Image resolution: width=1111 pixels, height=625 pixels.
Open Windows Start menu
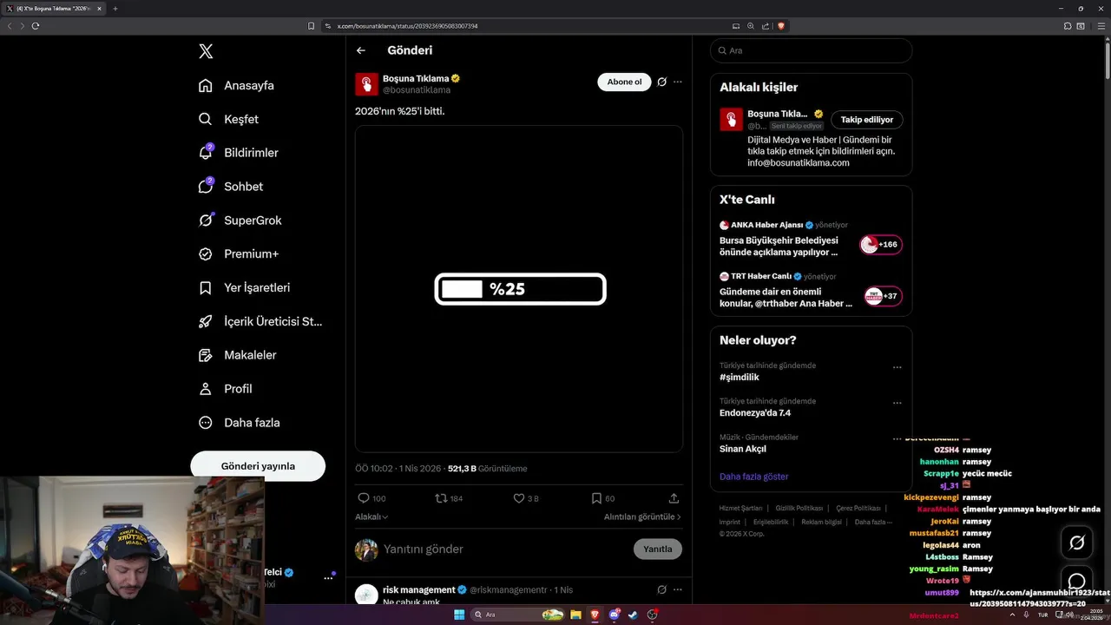459,615
